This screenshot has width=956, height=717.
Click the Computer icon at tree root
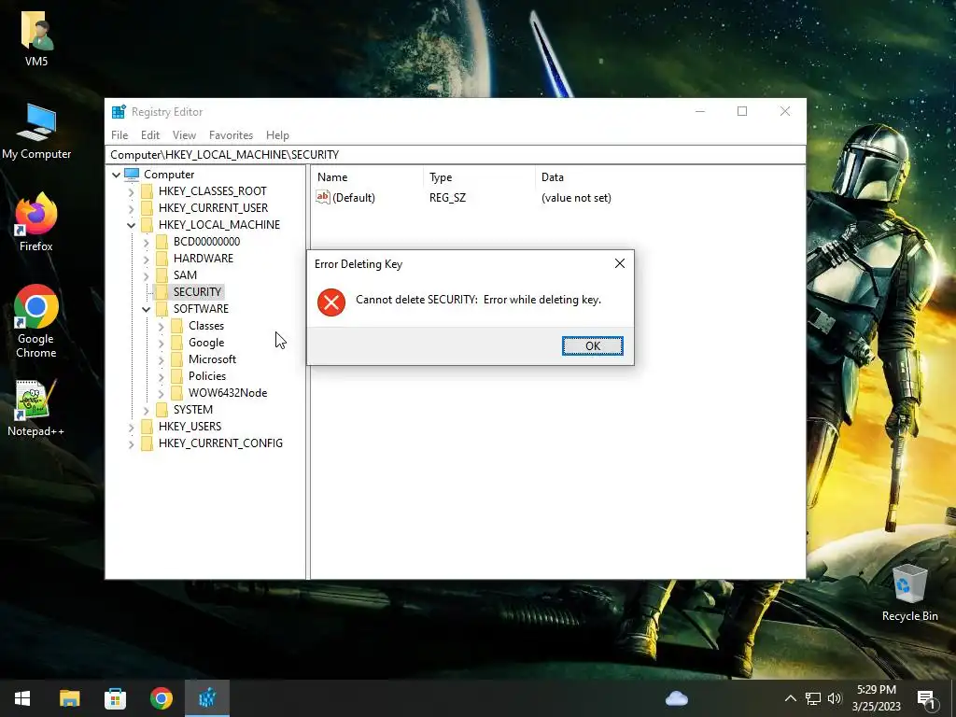(132, 175)
